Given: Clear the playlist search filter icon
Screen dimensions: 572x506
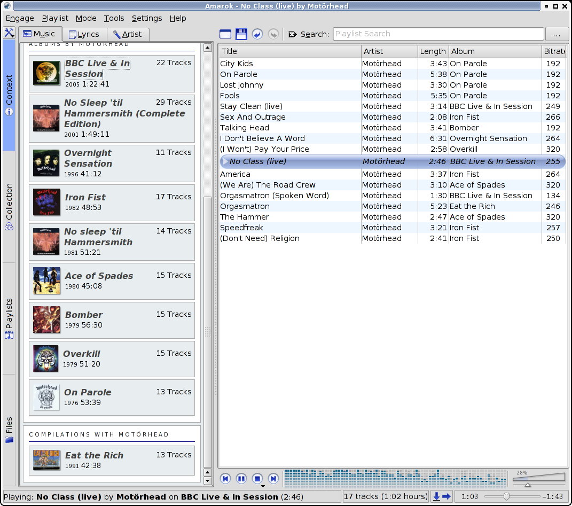Looking at the screenshot, I should click(x=292, y=34).
